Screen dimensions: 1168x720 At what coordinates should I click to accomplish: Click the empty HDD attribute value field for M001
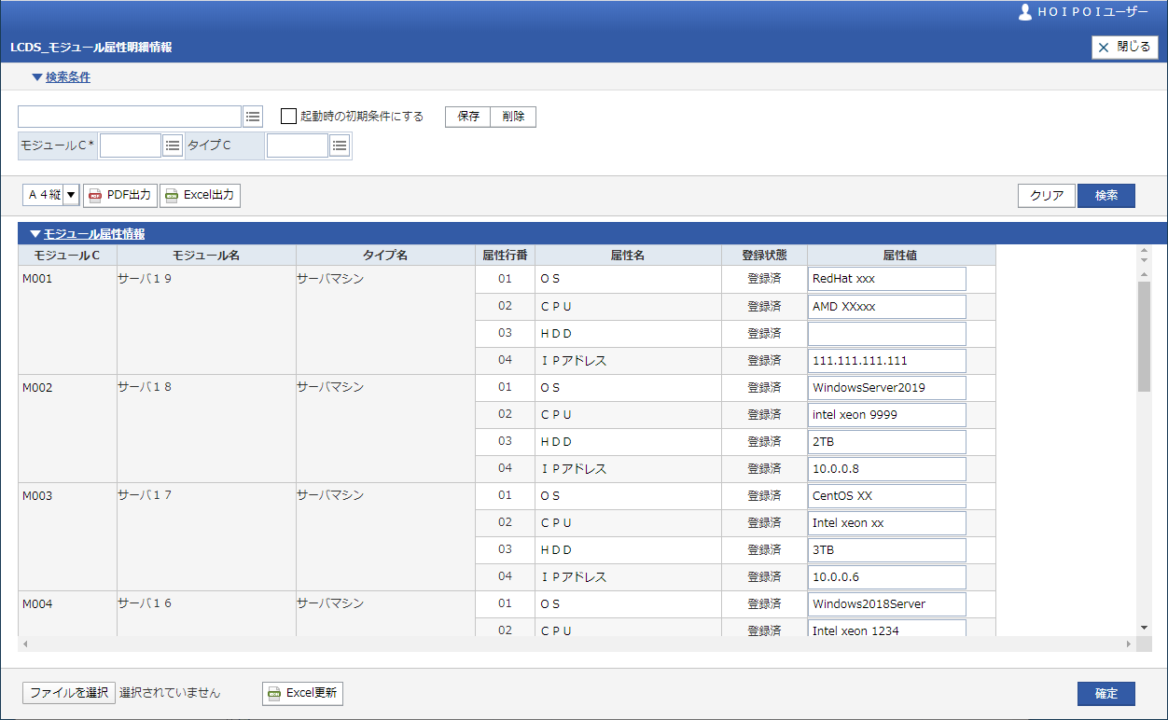coord(886,333)
